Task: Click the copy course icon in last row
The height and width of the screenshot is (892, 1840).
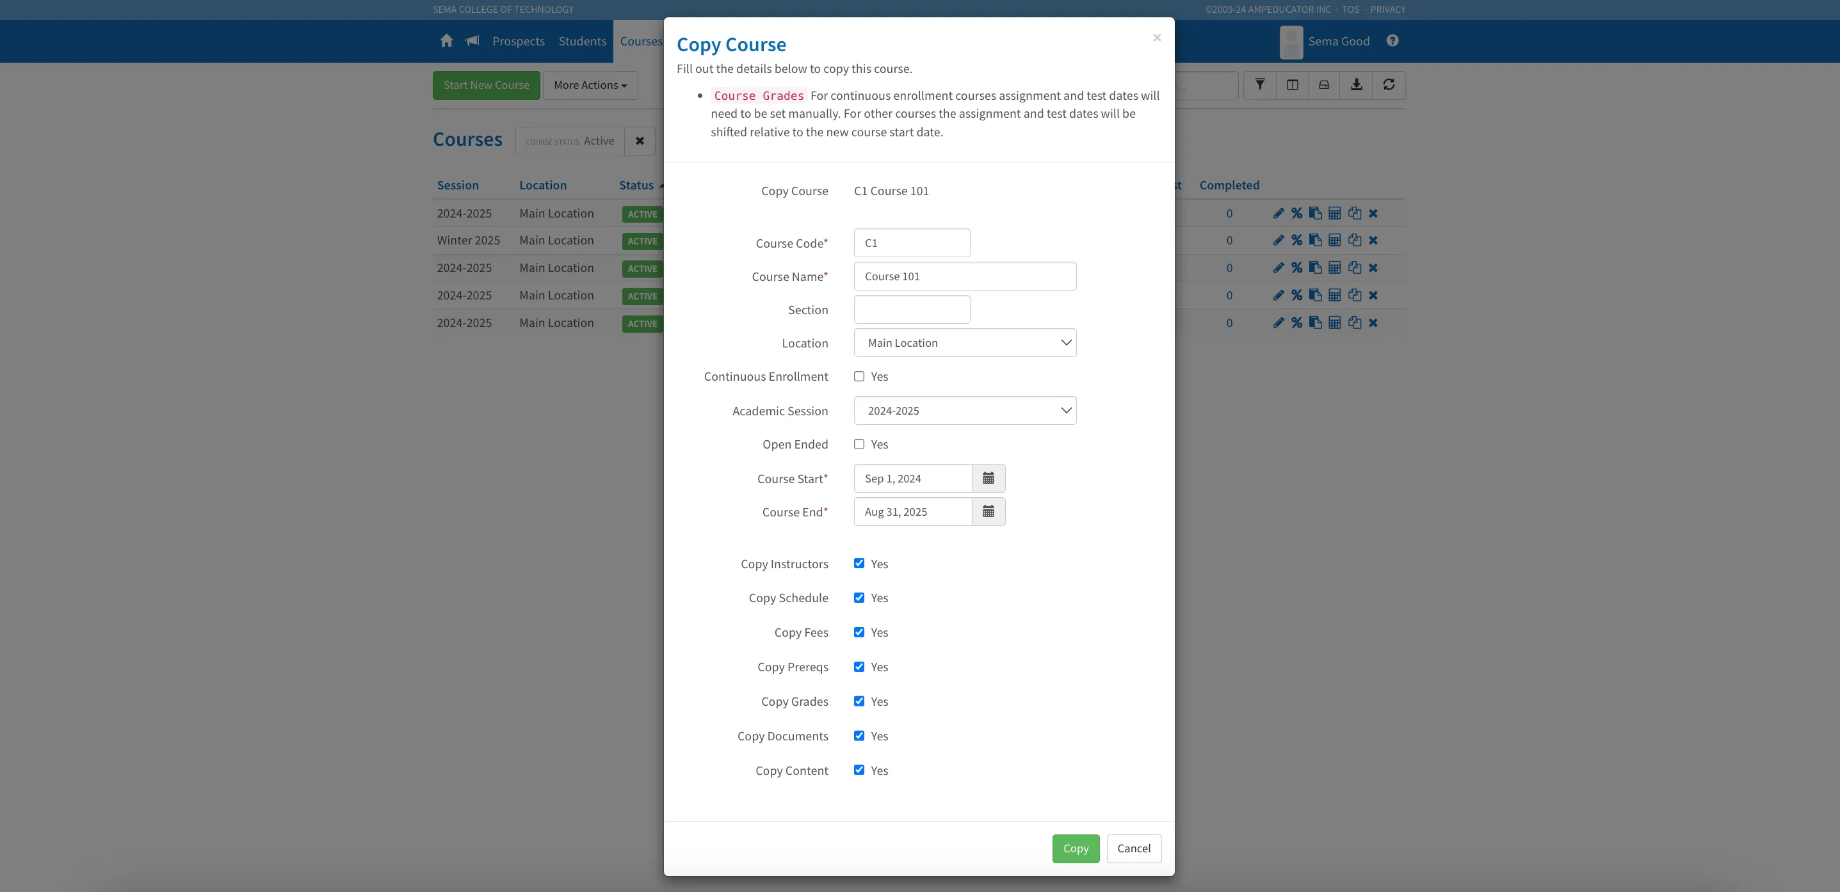Action: [x=1354, y=323]
